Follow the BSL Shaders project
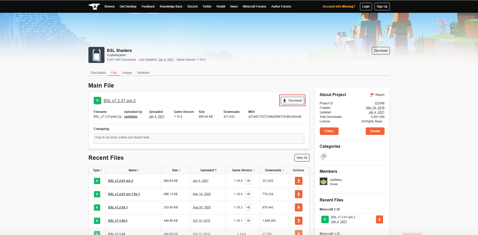 coord(329,131)
